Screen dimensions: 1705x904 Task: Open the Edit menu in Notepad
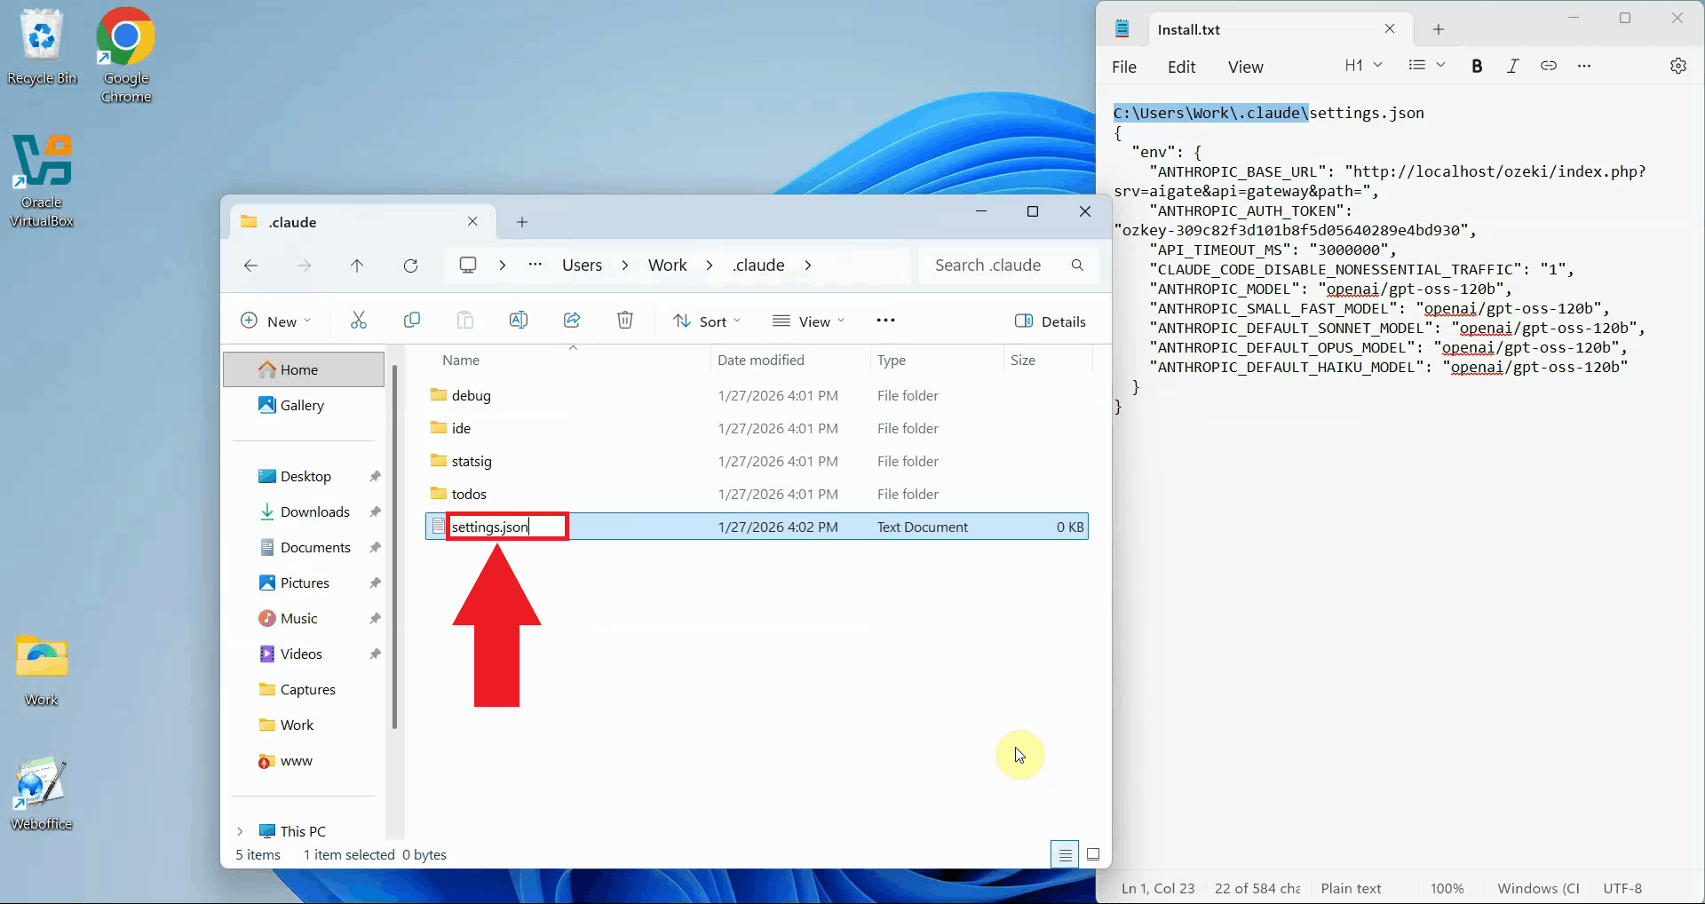pyautogui.click(x=1181, y=66)
